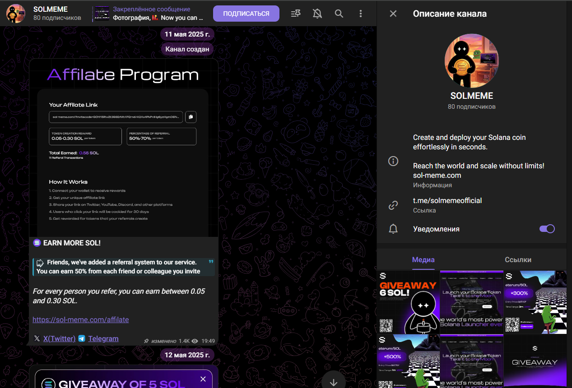The width and height of the screenshot is (572, 388).
Task: Open the +300% eterum/SOL media thumbnail
Action: coord(535,302)
